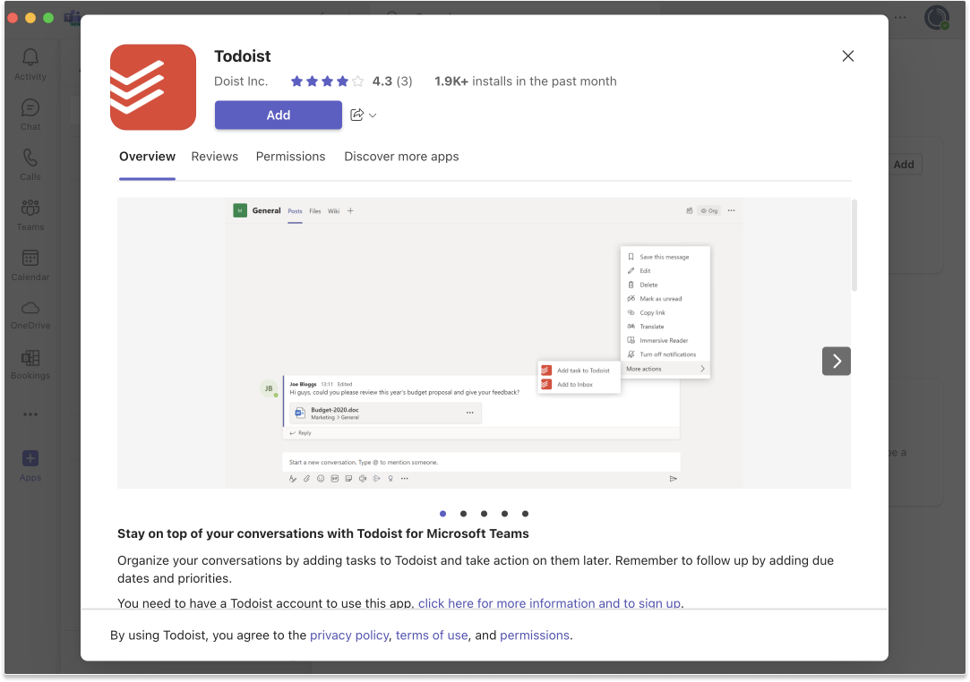The height and width of the screenshot is (682, 970).
Task: Open the share icon beside the Add button
Action: tap(358, 115)
